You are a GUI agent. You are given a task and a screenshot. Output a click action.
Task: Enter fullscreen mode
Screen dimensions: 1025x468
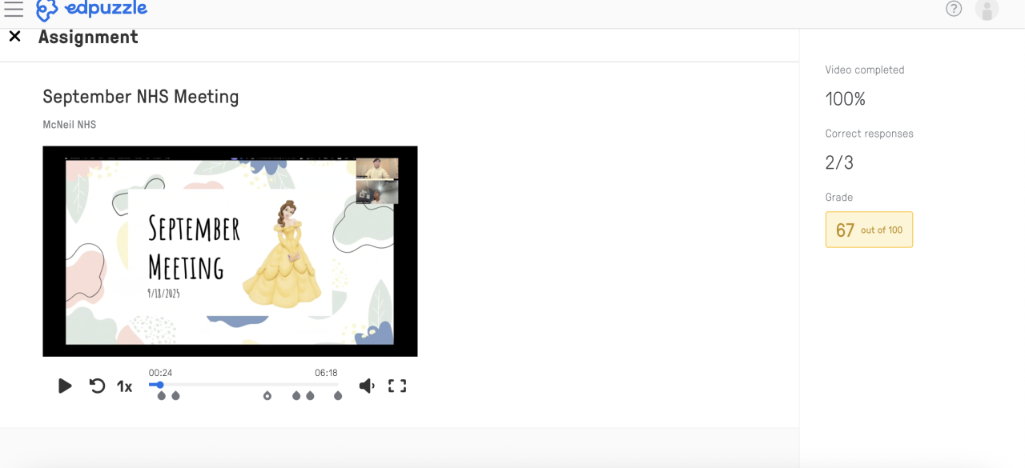tap(397, 386)
